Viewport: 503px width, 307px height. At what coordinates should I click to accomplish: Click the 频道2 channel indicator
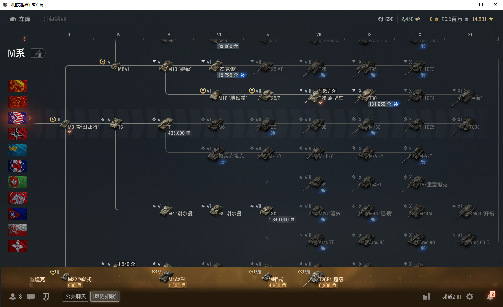click(452, 297)
